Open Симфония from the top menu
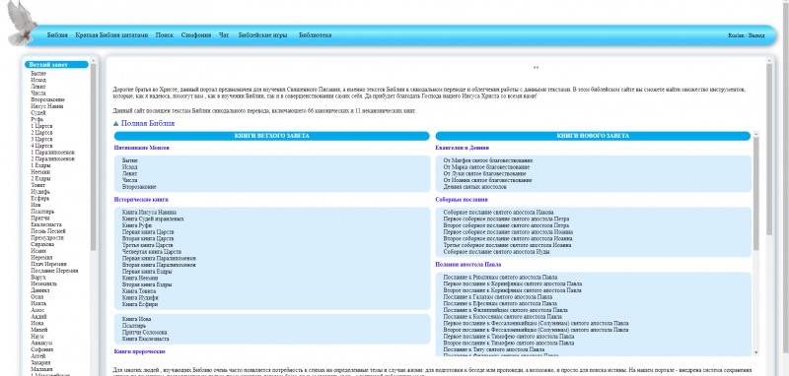The height and width of the screenshot is (376, 789). click(196, 35)
